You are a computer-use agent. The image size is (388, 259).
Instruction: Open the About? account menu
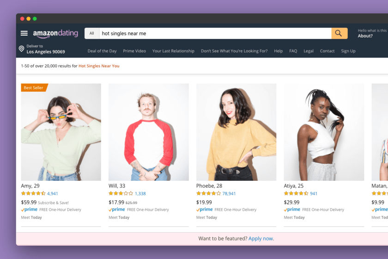365,36
